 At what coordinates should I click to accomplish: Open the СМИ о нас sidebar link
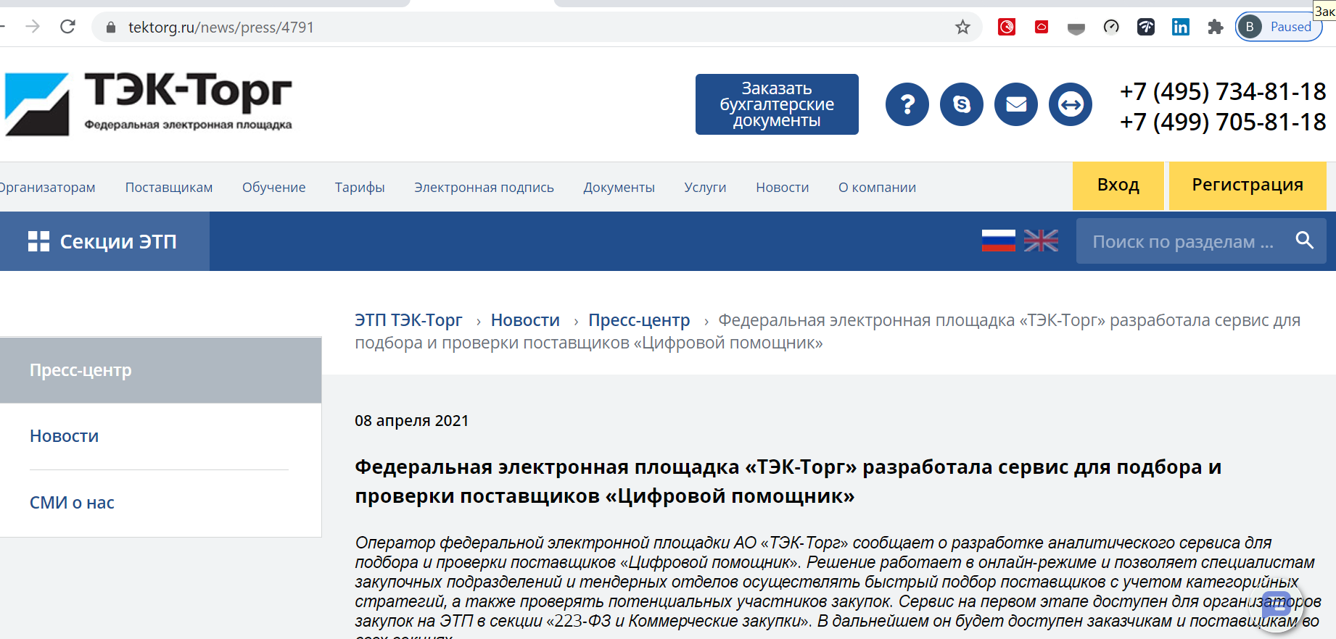pyautogui.click(x=72, y=503)
